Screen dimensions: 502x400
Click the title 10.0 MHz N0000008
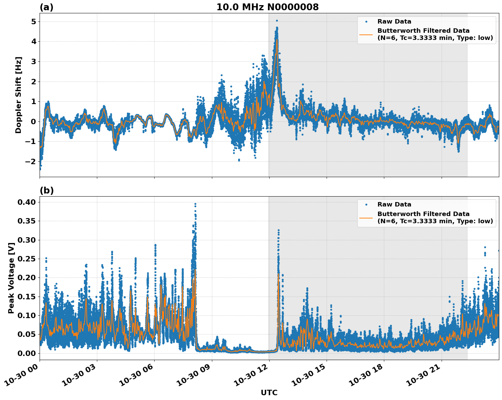pyautogui.click(x=268, y=6)
